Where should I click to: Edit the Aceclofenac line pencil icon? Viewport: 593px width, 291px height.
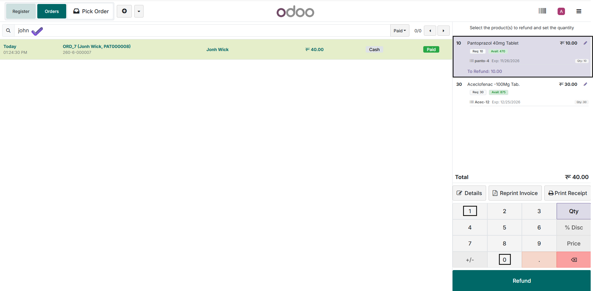[585, 84]
